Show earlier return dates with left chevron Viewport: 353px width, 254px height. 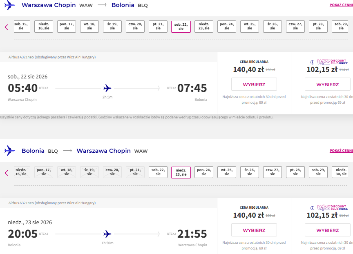6,173
